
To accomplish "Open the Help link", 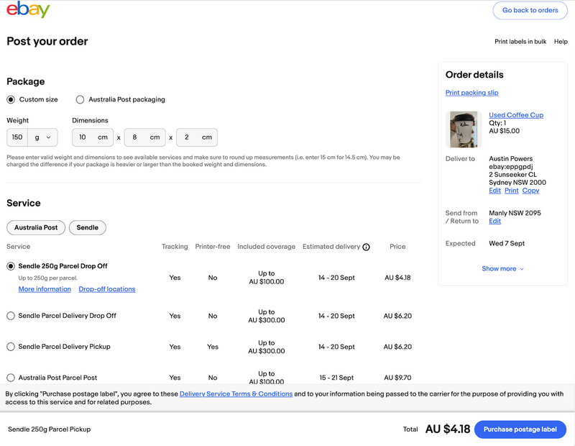I will (561, 42).
